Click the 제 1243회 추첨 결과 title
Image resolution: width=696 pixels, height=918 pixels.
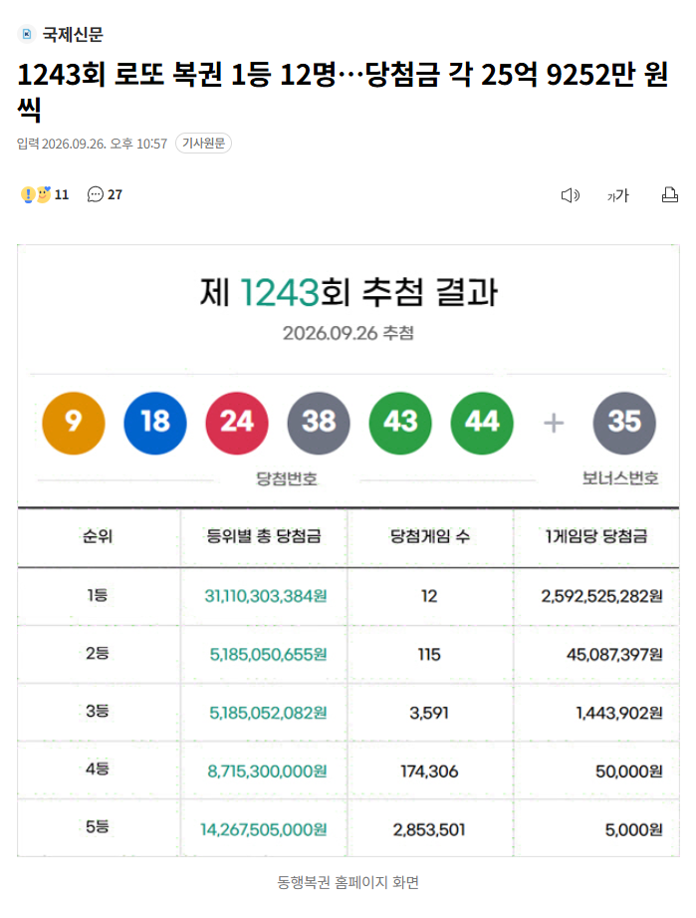click(x=348, y=292)
